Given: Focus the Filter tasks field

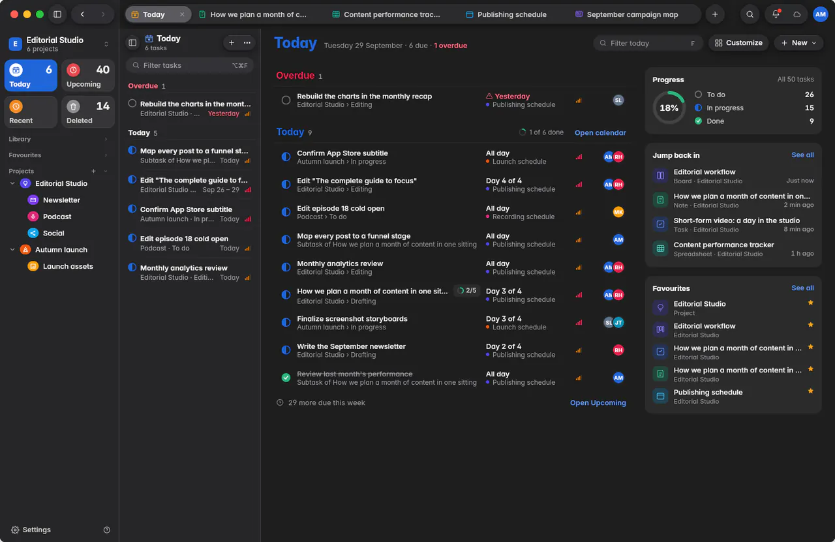Looking at the screenshot, I should pyautogui.click(x=190, y=65).
